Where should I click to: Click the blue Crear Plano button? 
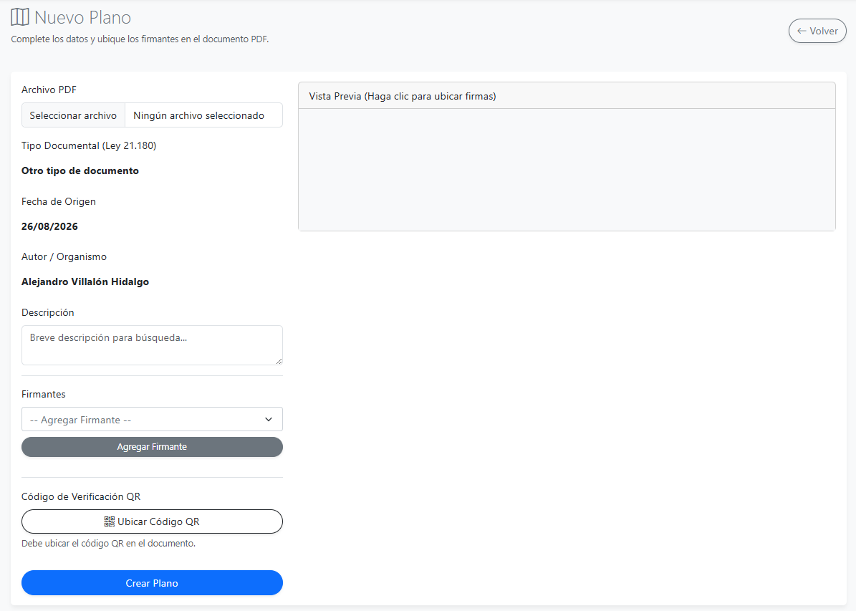(152, 583)
